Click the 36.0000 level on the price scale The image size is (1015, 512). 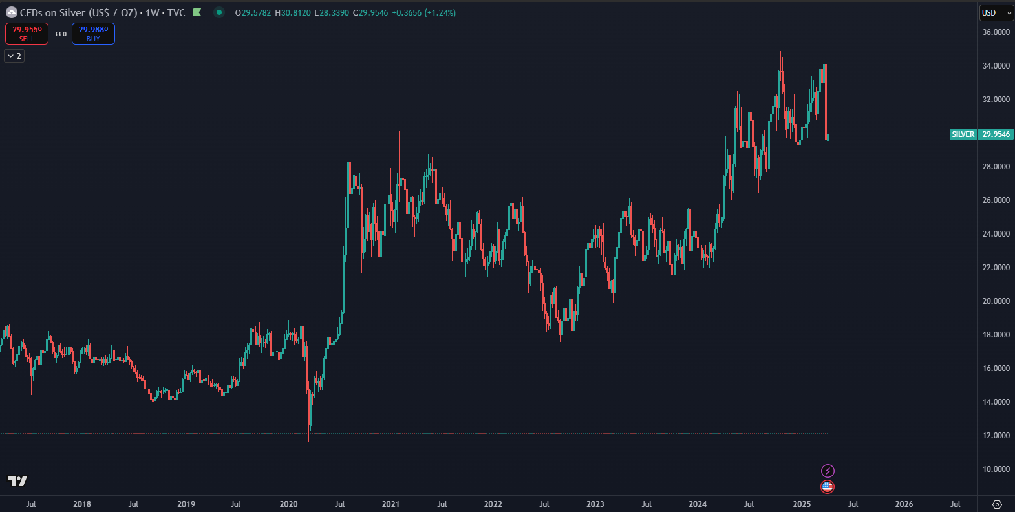click(996, 32)
